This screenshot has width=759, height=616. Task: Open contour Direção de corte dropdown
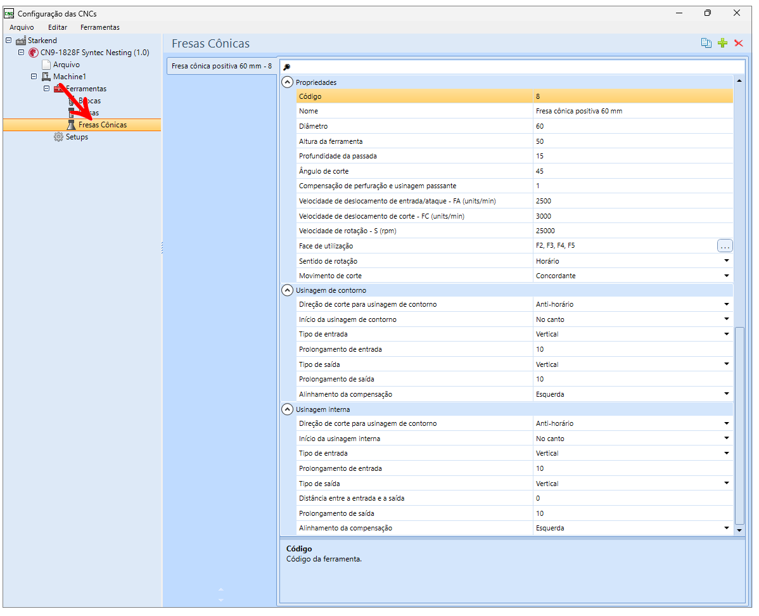point(726,304)
